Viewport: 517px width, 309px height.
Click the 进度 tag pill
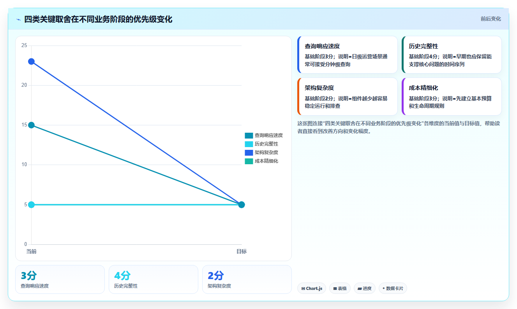[365, 288]
